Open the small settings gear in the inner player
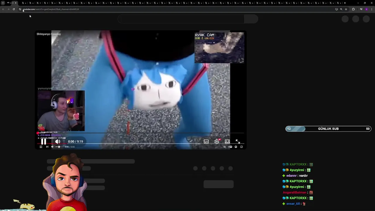This screenshot has height=211, width=375. click(236, 147)
